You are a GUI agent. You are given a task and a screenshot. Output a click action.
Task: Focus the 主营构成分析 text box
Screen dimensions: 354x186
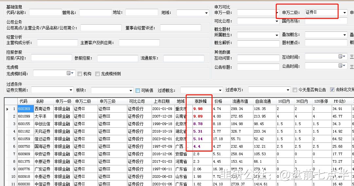point(57,43)
